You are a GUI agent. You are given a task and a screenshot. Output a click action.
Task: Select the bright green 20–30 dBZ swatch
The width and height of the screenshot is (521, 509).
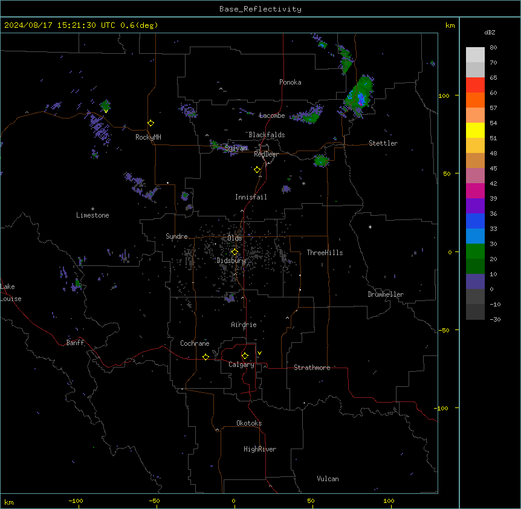pyautogui.click(x=475, y=251)
